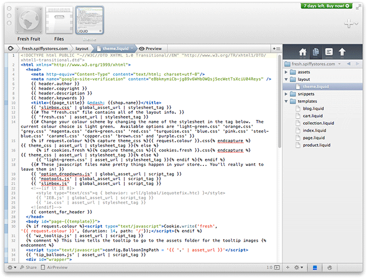Switch to the Preview view
Image resolution: width=371 pixels, height=278 pixels.
tap(151, 48)
